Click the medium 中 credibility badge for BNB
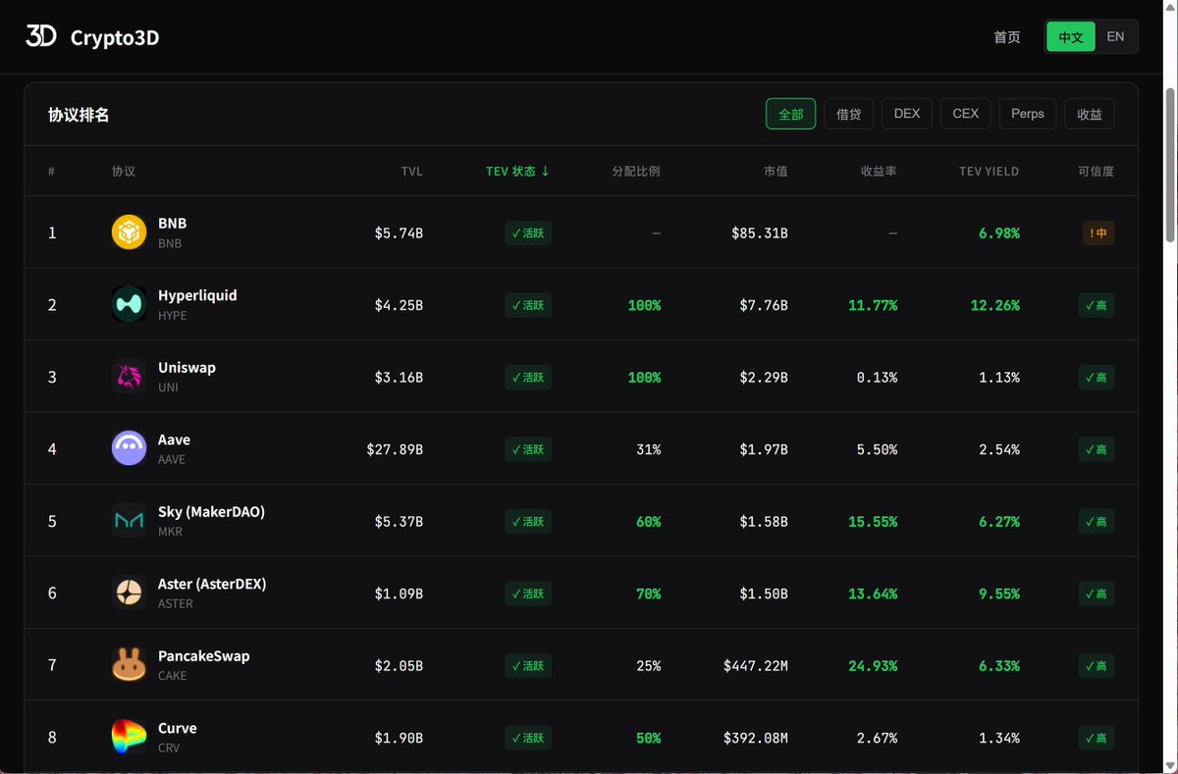The image size is (1178, 774). click(1098, 232)
